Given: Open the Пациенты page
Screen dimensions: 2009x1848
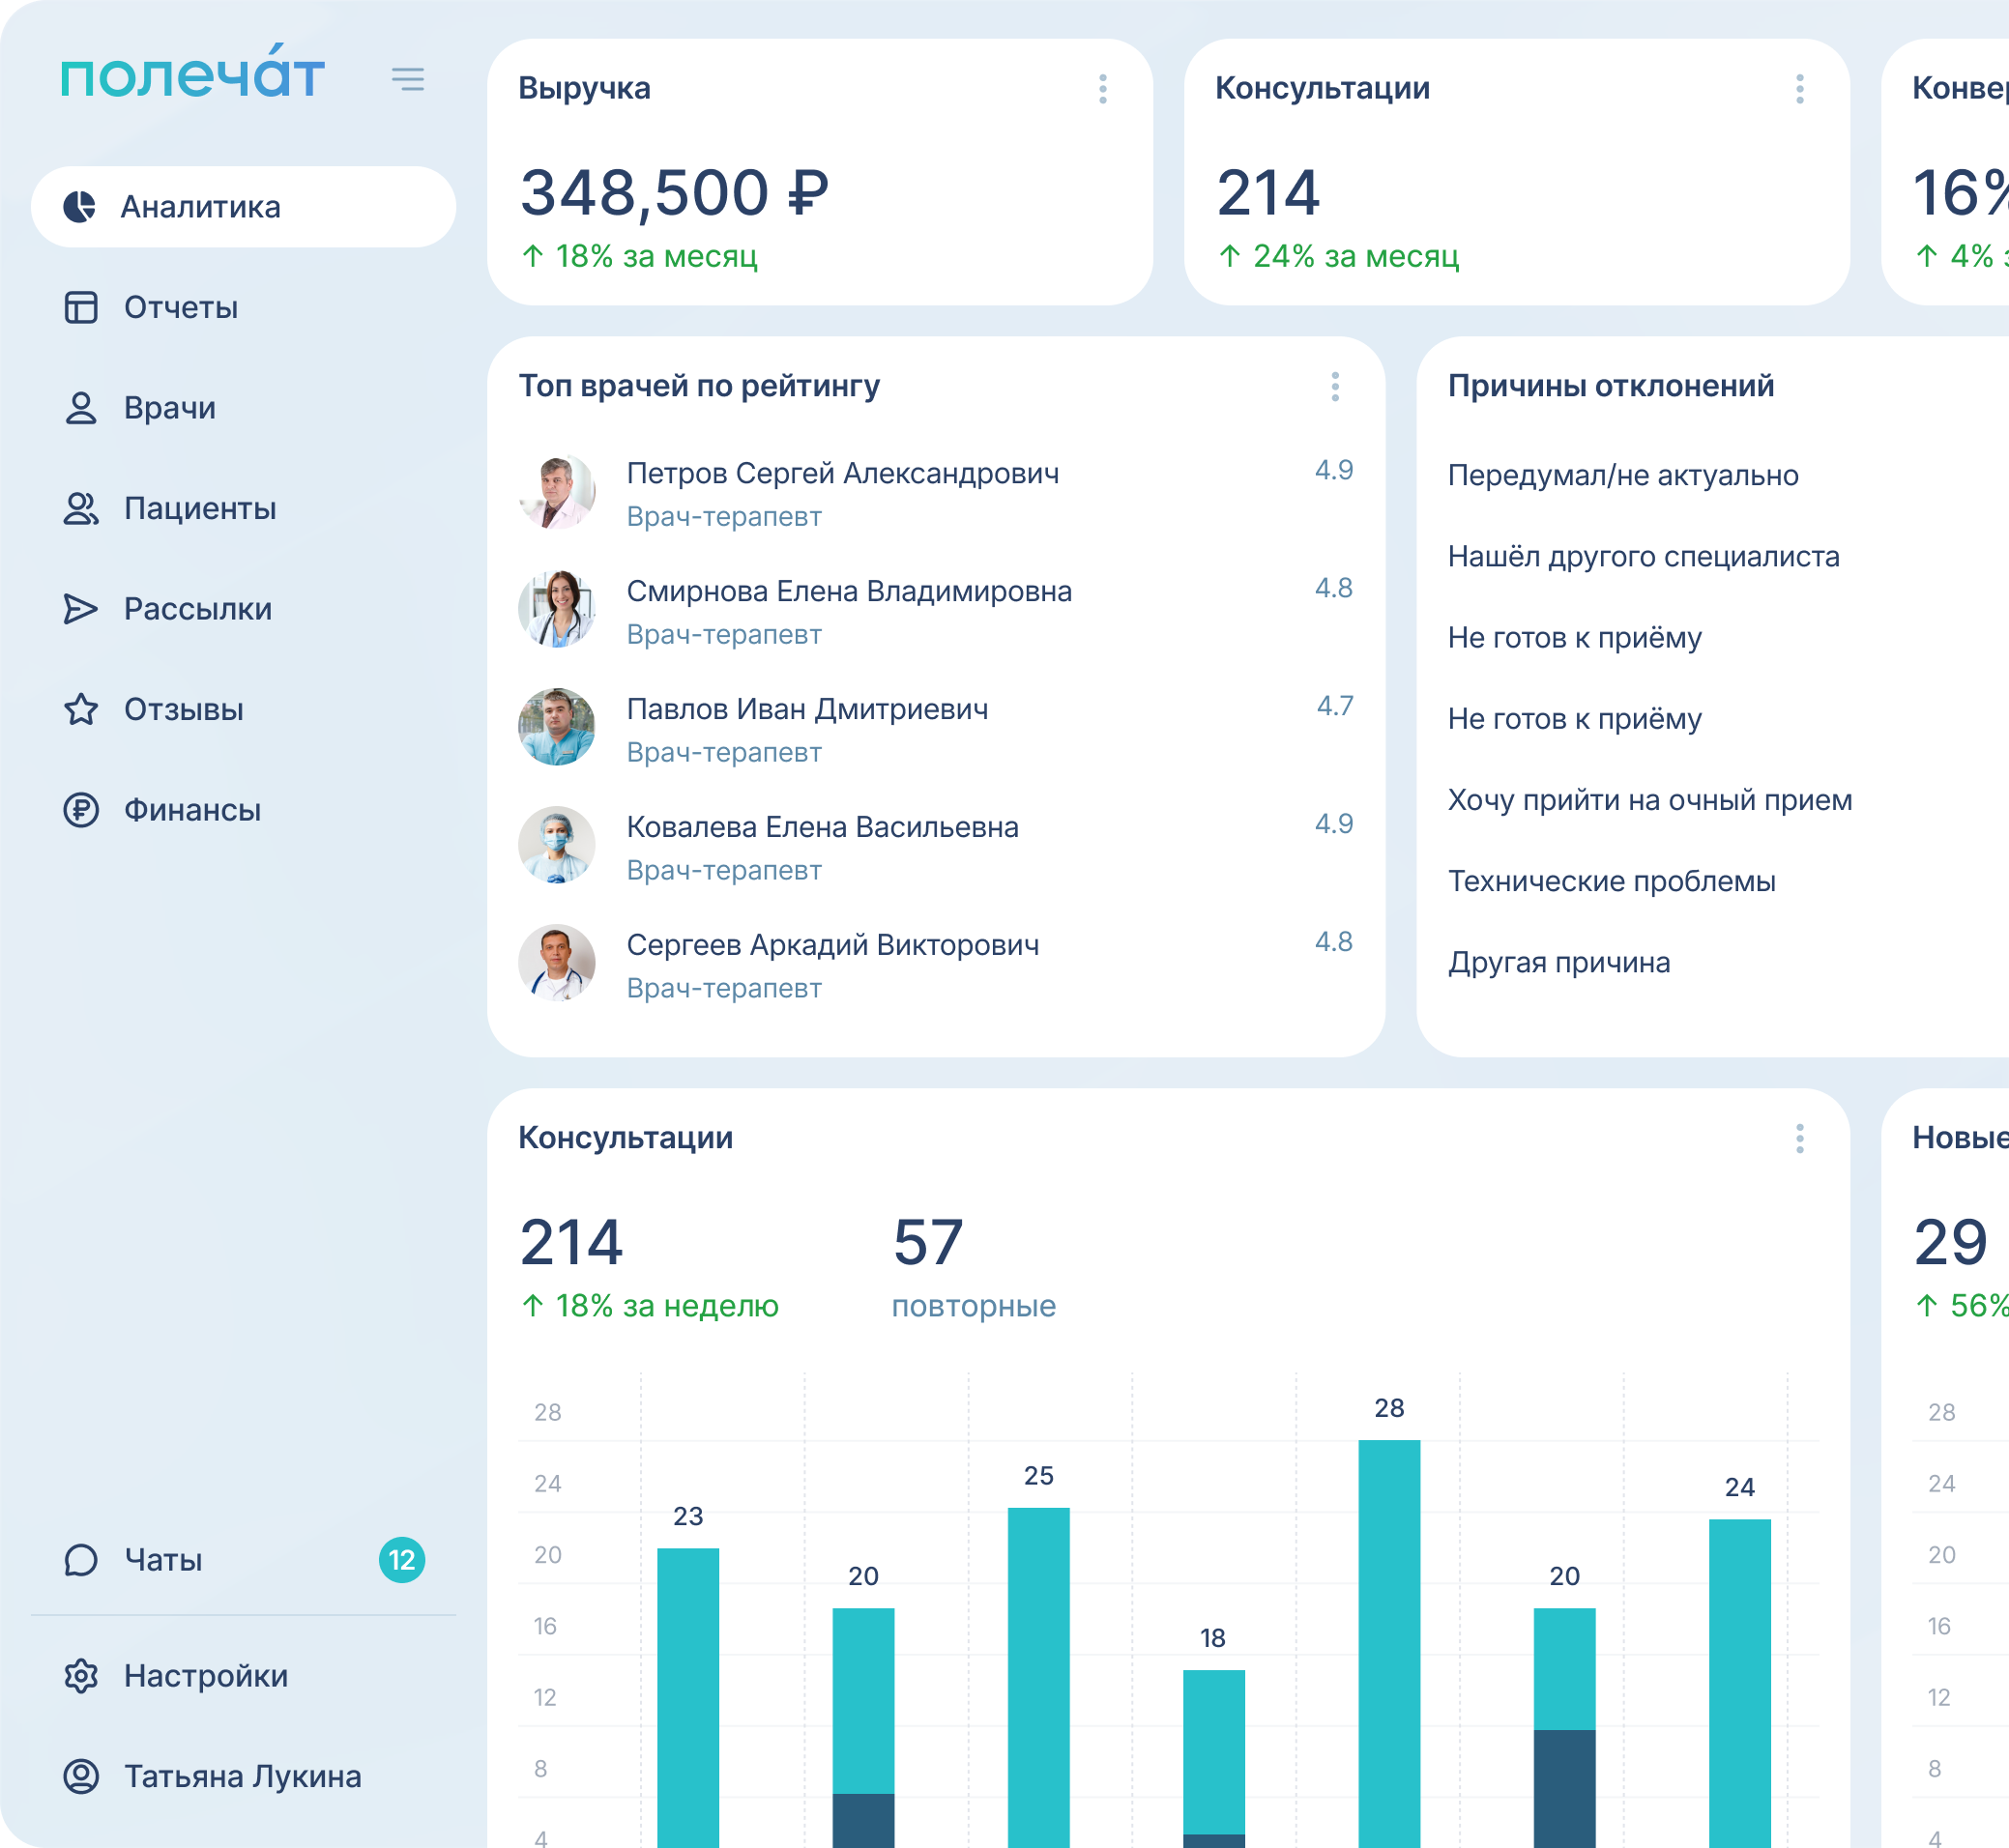Looking at the screenshot, I should 243,508.
